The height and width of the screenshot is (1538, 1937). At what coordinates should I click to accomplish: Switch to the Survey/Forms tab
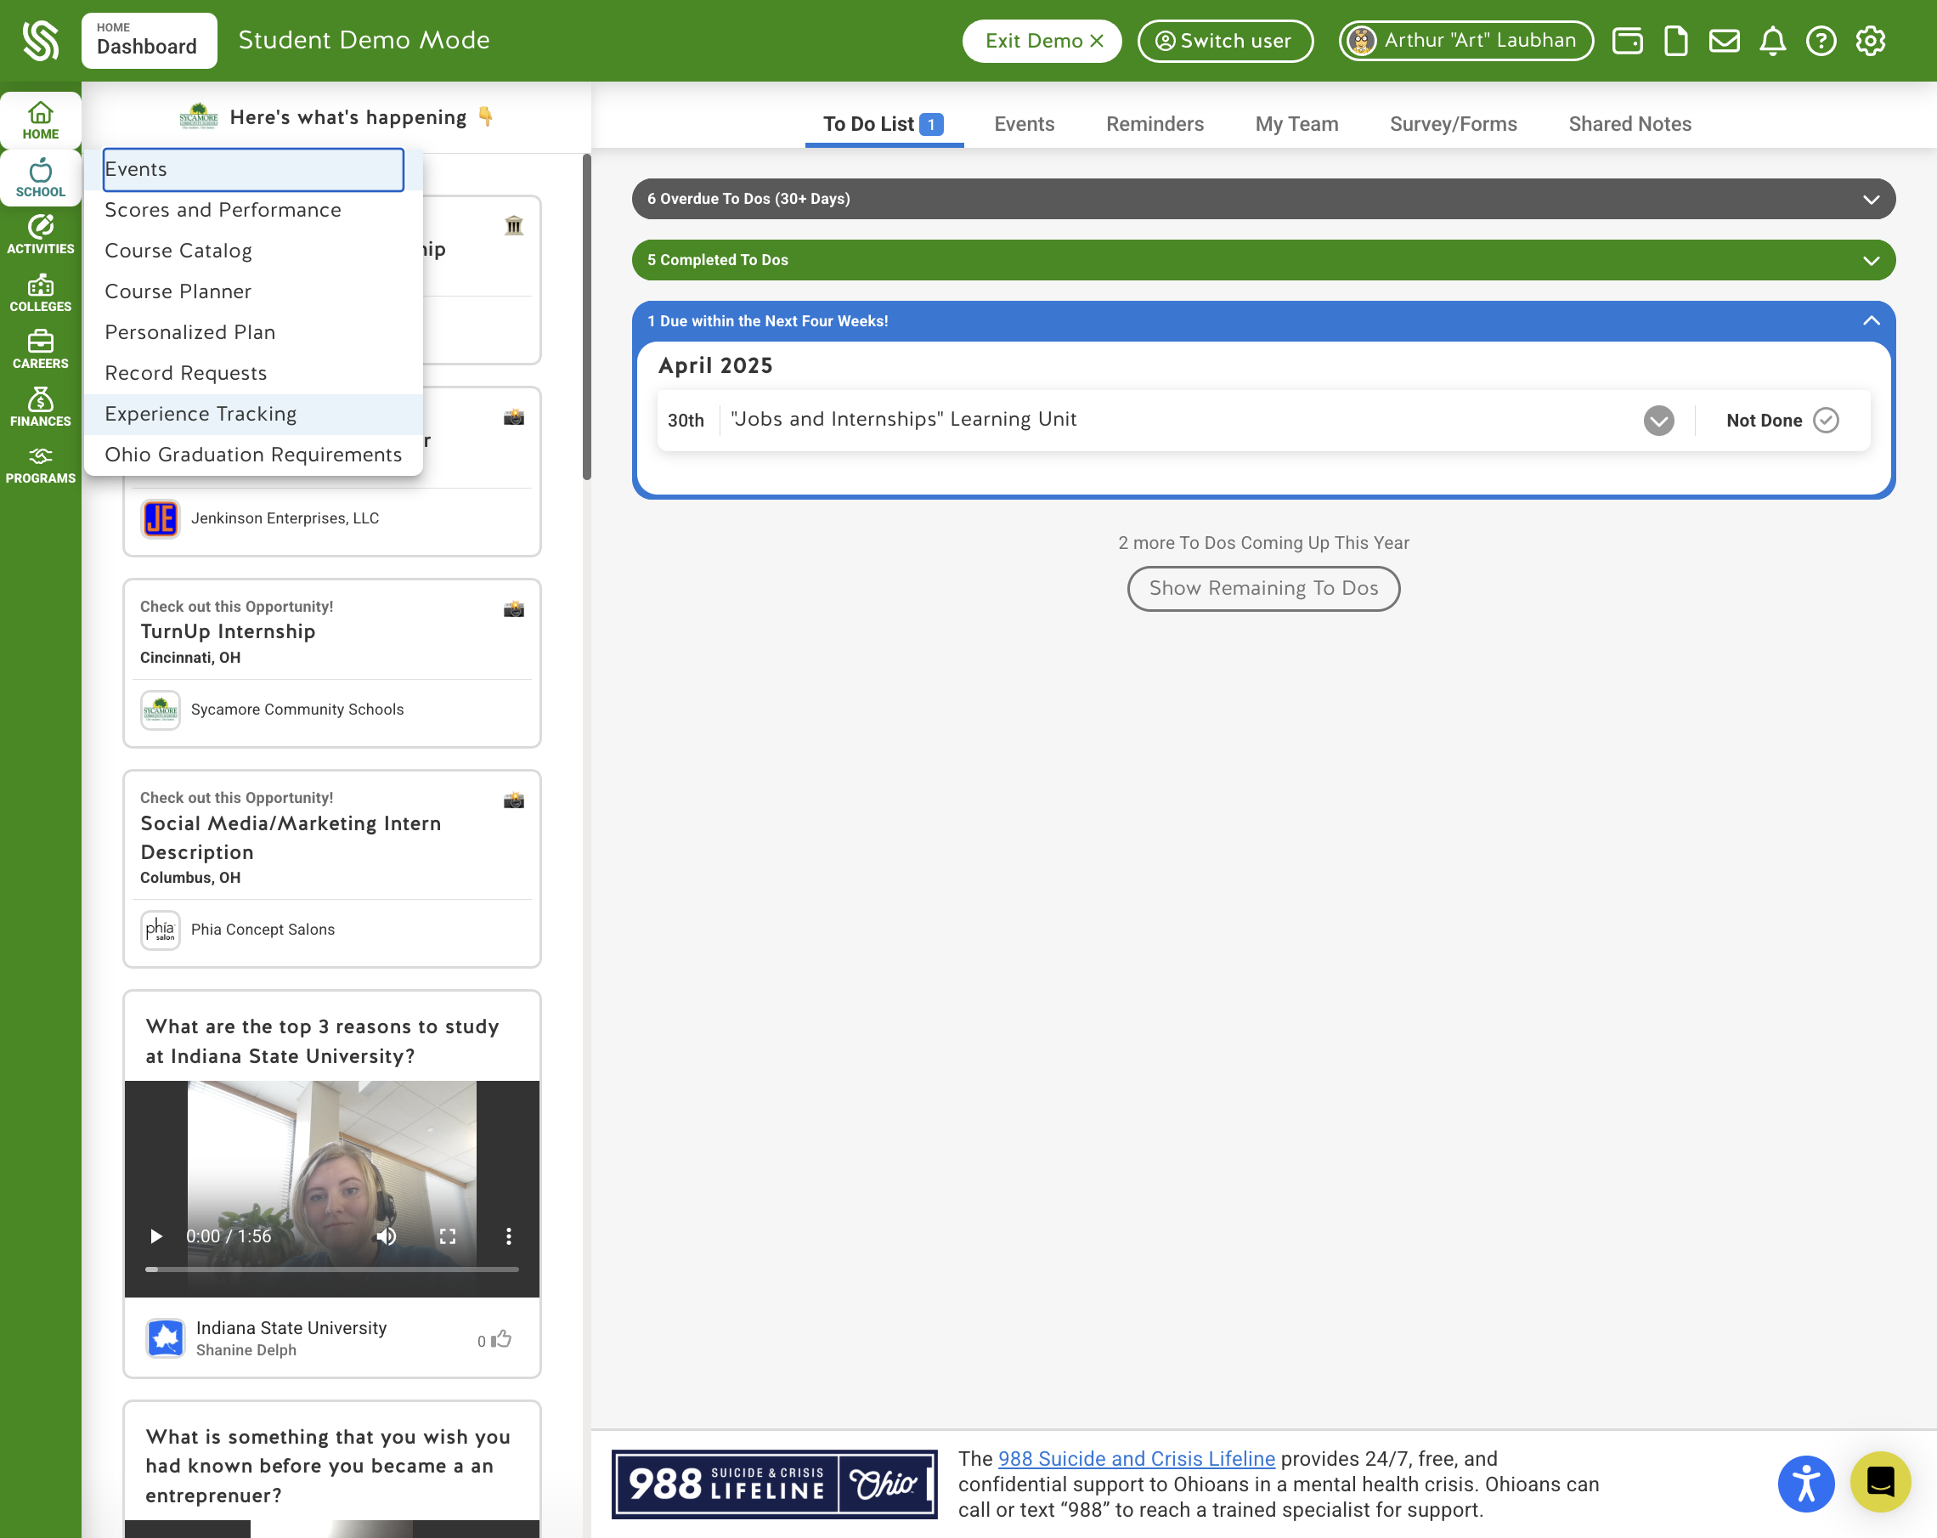coord(1453,124)
